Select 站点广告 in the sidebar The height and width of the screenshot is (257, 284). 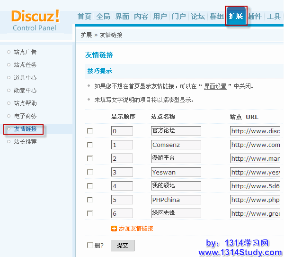[x=25, y=52]
